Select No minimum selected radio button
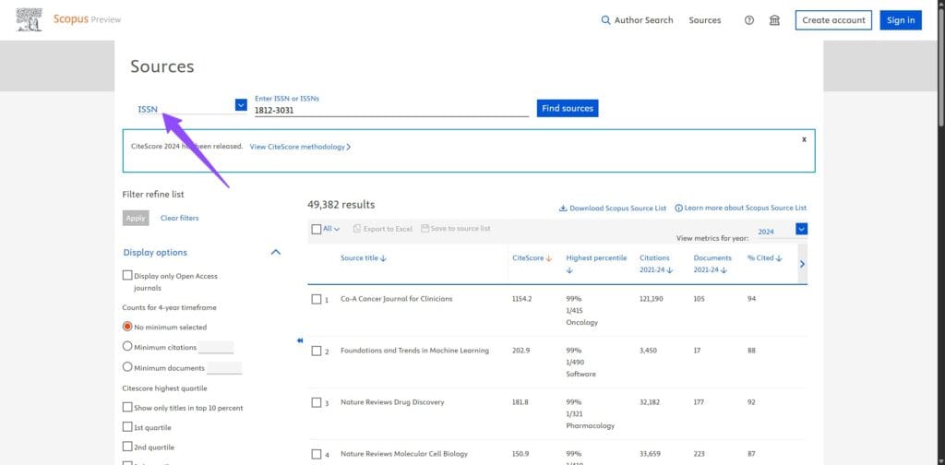The image size is (945, 465). 127,327
